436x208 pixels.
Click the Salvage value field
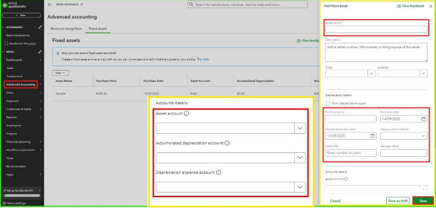(404, 153)
